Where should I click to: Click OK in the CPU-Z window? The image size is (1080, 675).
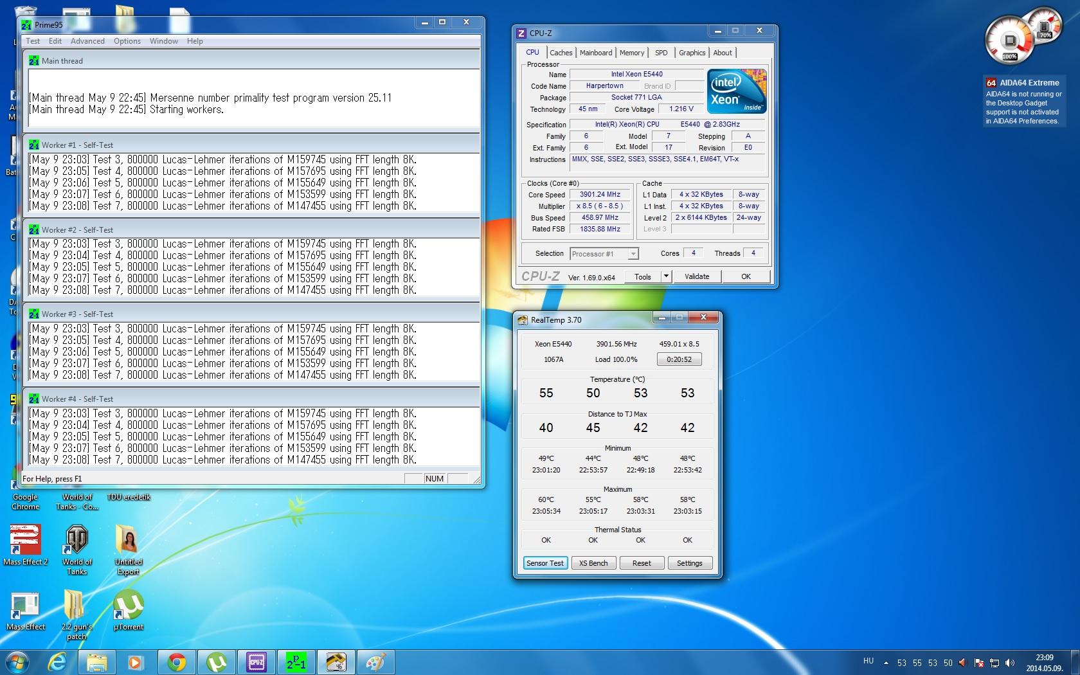click(x=746, y=276)
